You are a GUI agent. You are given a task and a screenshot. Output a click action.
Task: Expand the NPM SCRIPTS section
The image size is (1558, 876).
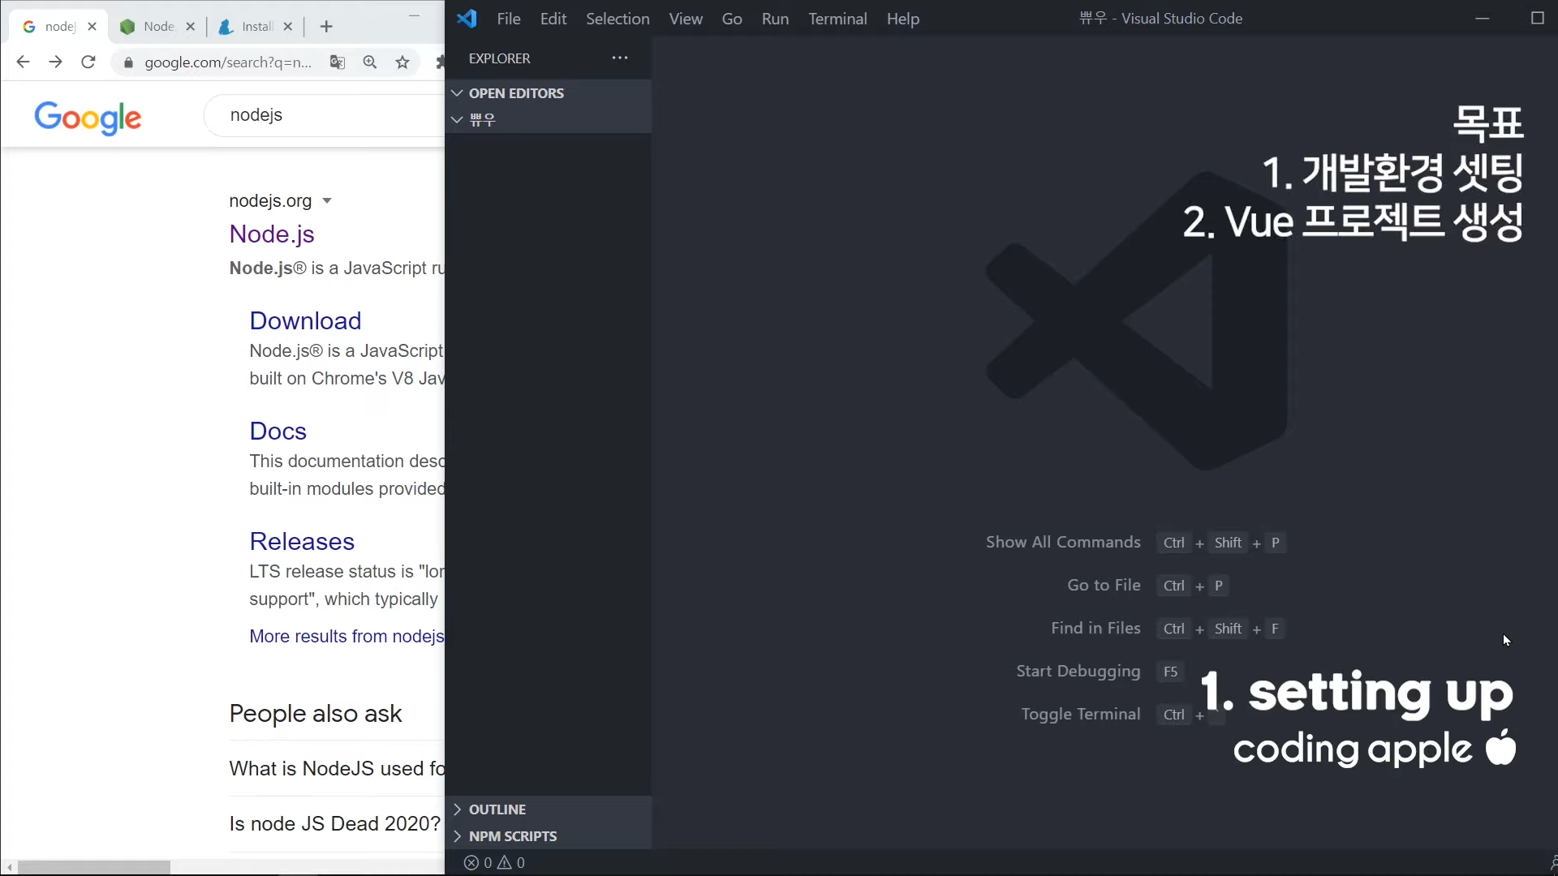[512, 836]
